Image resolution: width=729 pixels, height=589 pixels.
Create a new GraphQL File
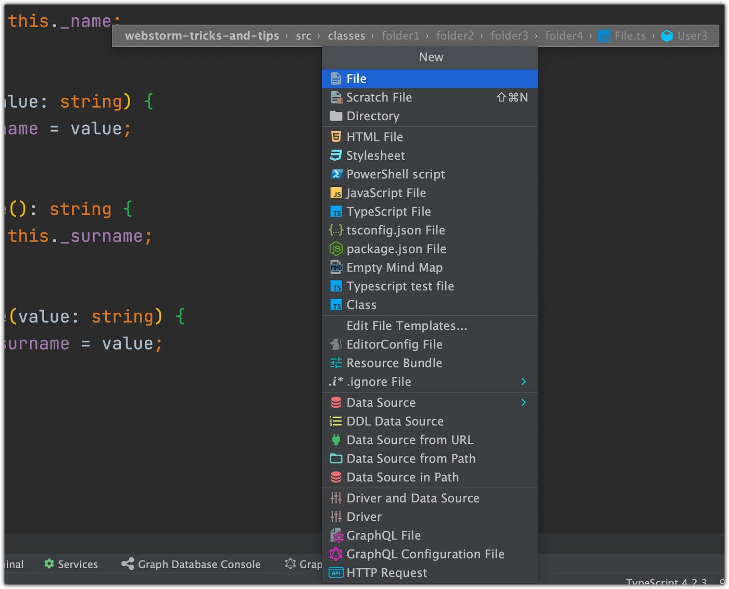point(384,535)
